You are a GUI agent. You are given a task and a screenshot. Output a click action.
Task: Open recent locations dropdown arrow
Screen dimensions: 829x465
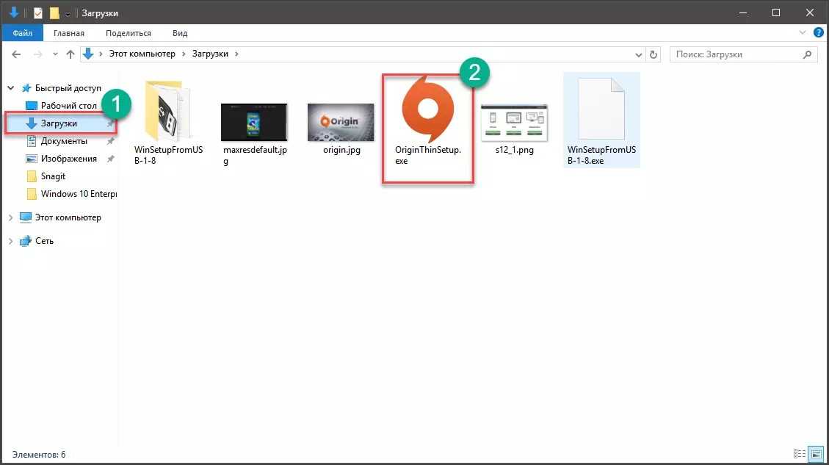coord(55,54)
